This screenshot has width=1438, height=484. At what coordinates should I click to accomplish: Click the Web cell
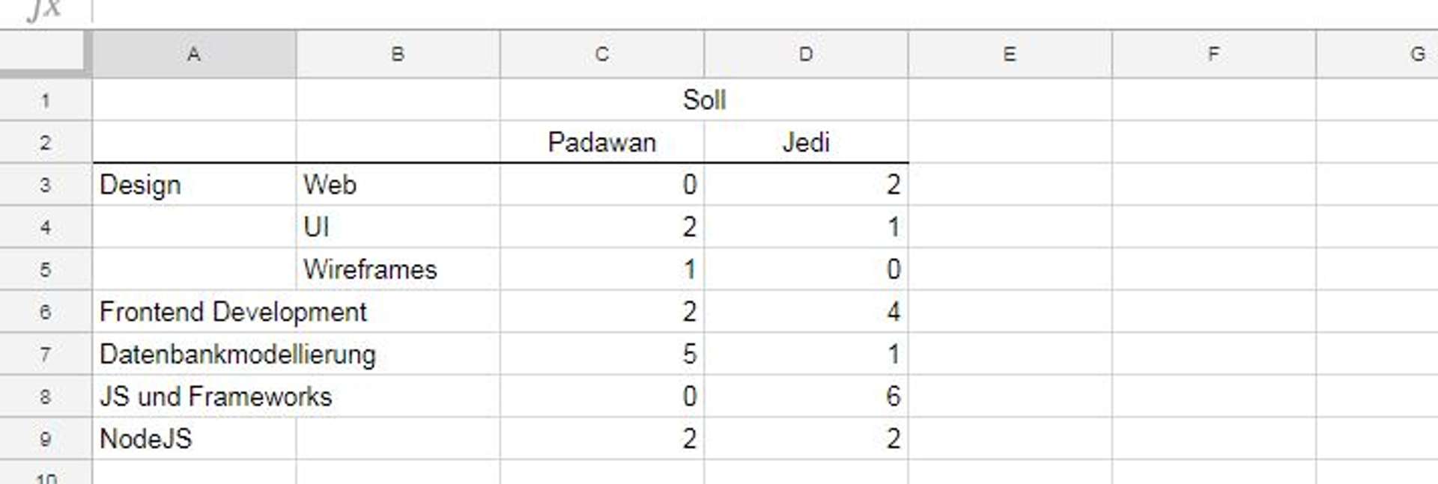tap(397, 184)
